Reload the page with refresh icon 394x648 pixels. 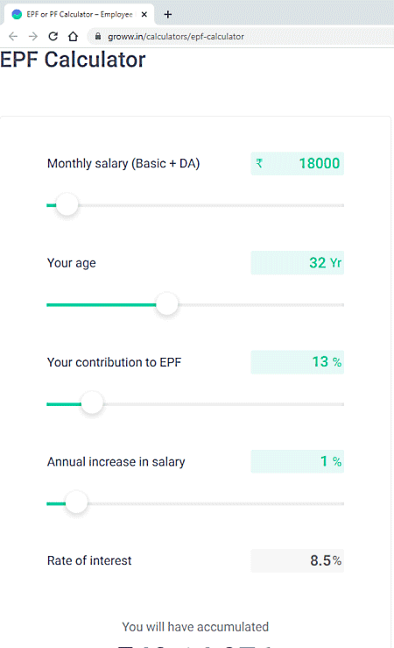click(x=53, y=36)
